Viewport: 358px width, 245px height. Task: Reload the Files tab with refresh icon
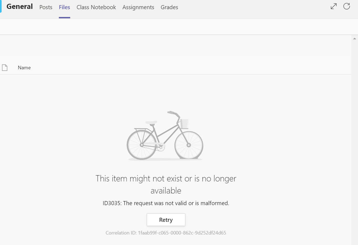(x=347, y=6)
